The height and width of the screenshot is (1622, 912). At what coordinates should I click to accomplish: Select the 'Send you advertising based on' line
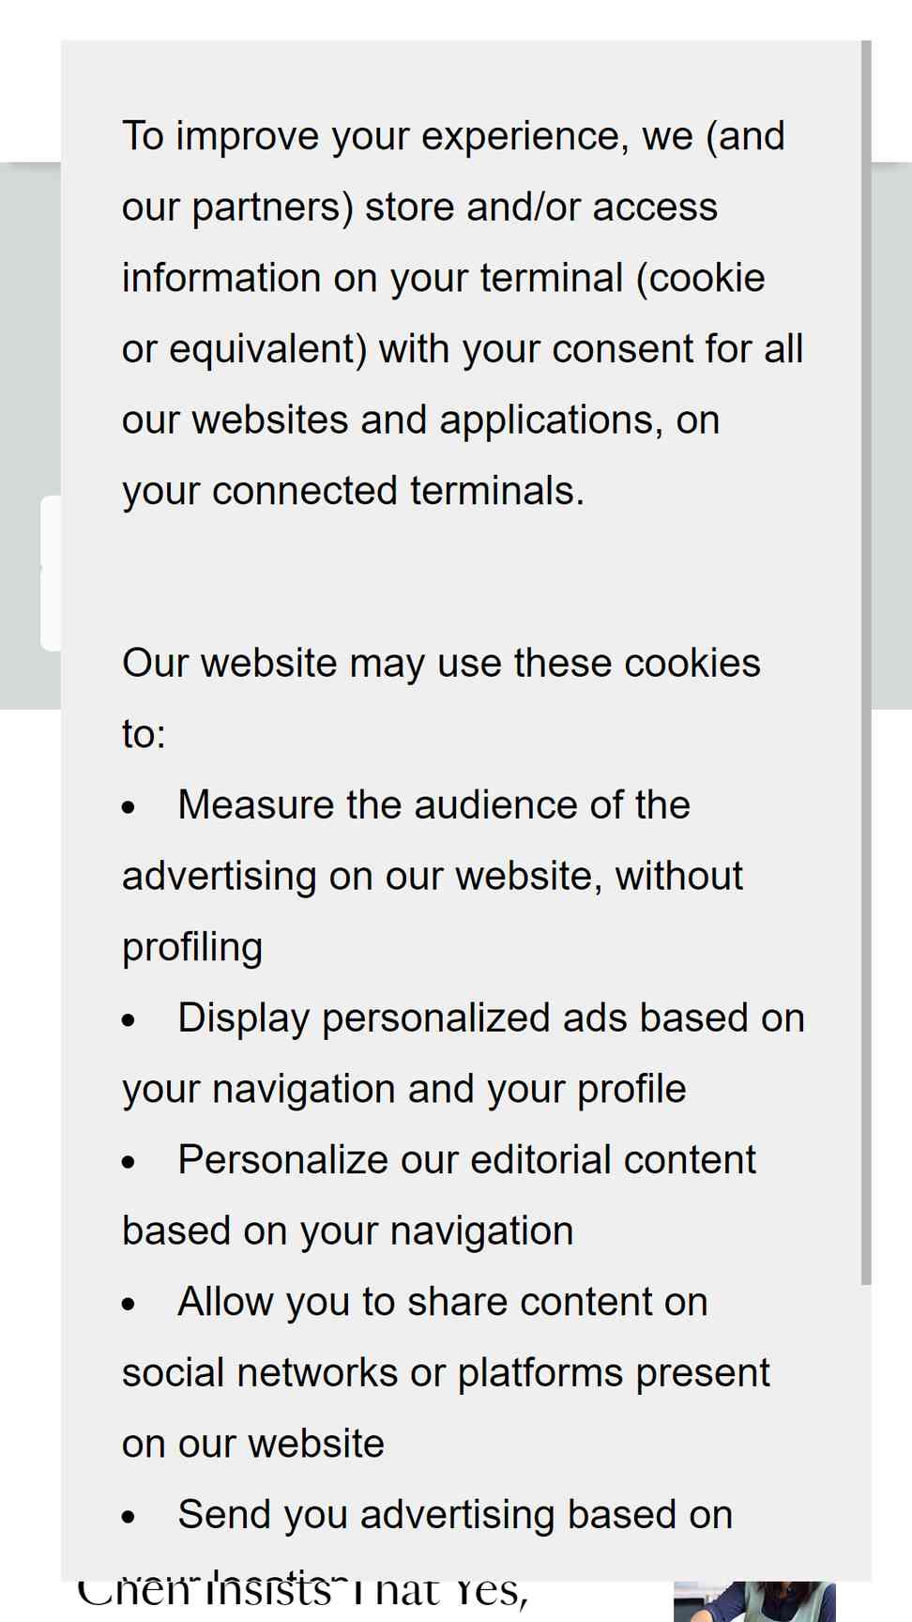coord(455,1515)
